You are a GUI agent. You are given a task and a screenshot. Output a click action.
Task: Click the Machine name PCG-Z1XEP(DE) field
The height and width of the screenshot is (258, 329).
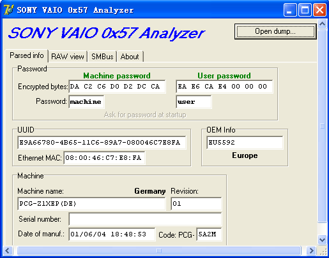pos(91,204)
